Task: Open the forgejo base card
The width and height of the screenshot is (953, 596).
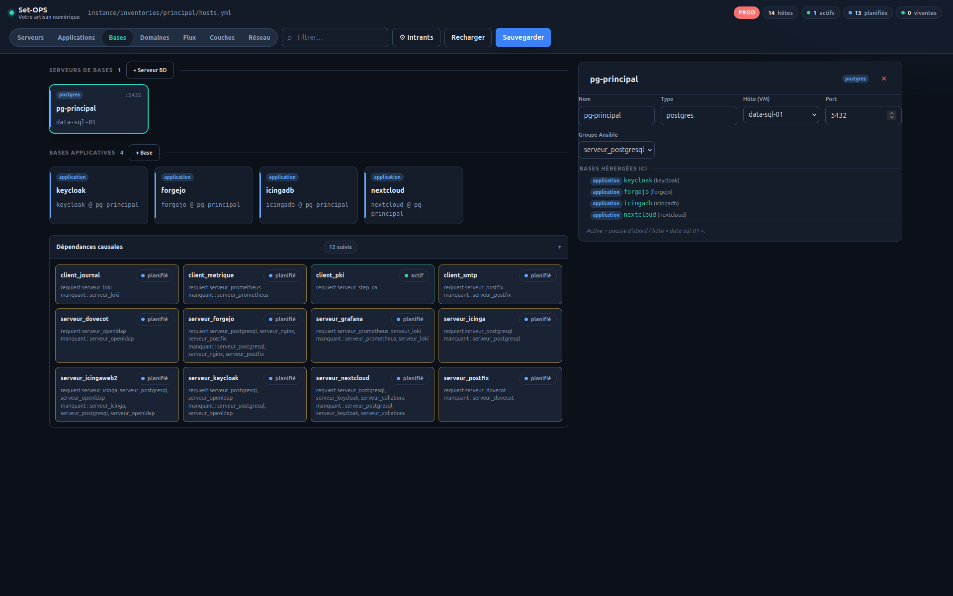Action: click(x=203, y=195)
